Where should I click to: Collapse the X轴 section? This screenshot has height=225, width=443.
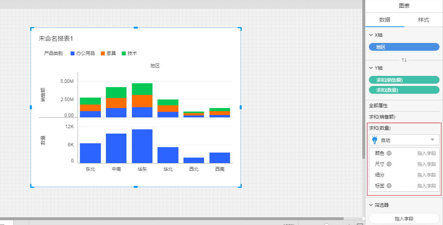coord(371,35)
